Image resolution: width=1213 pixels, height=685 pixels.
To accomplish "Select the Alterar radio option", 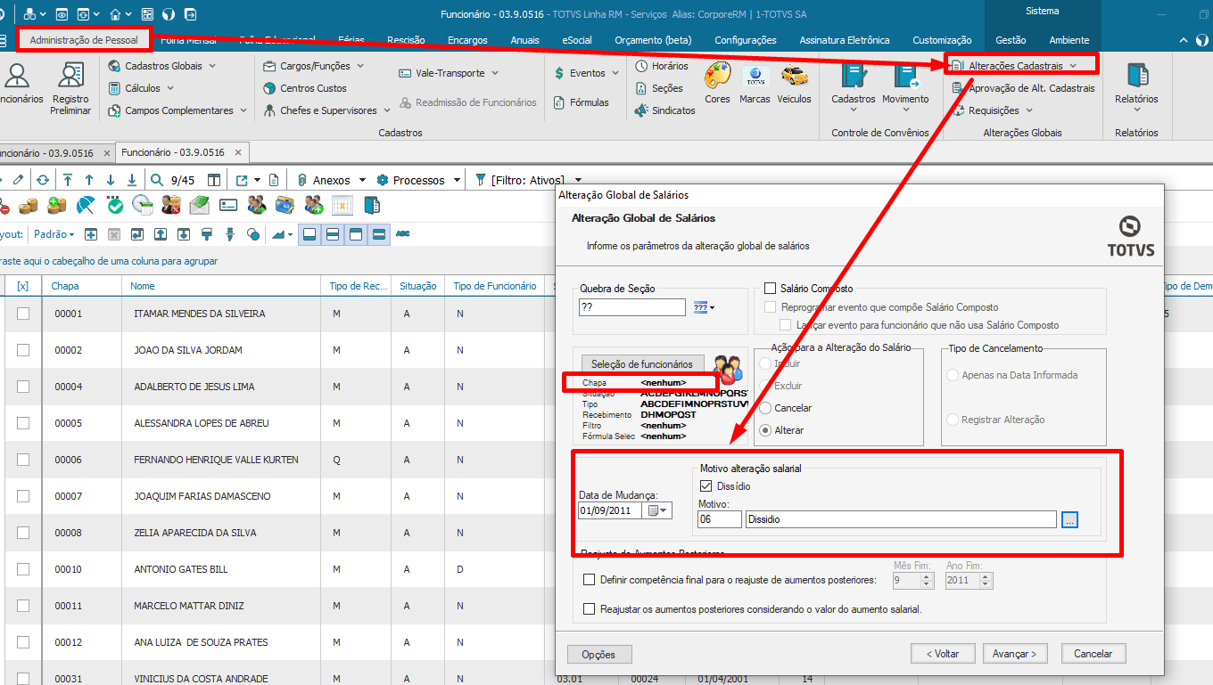I will pyautogui.click(x=764, y=430).
